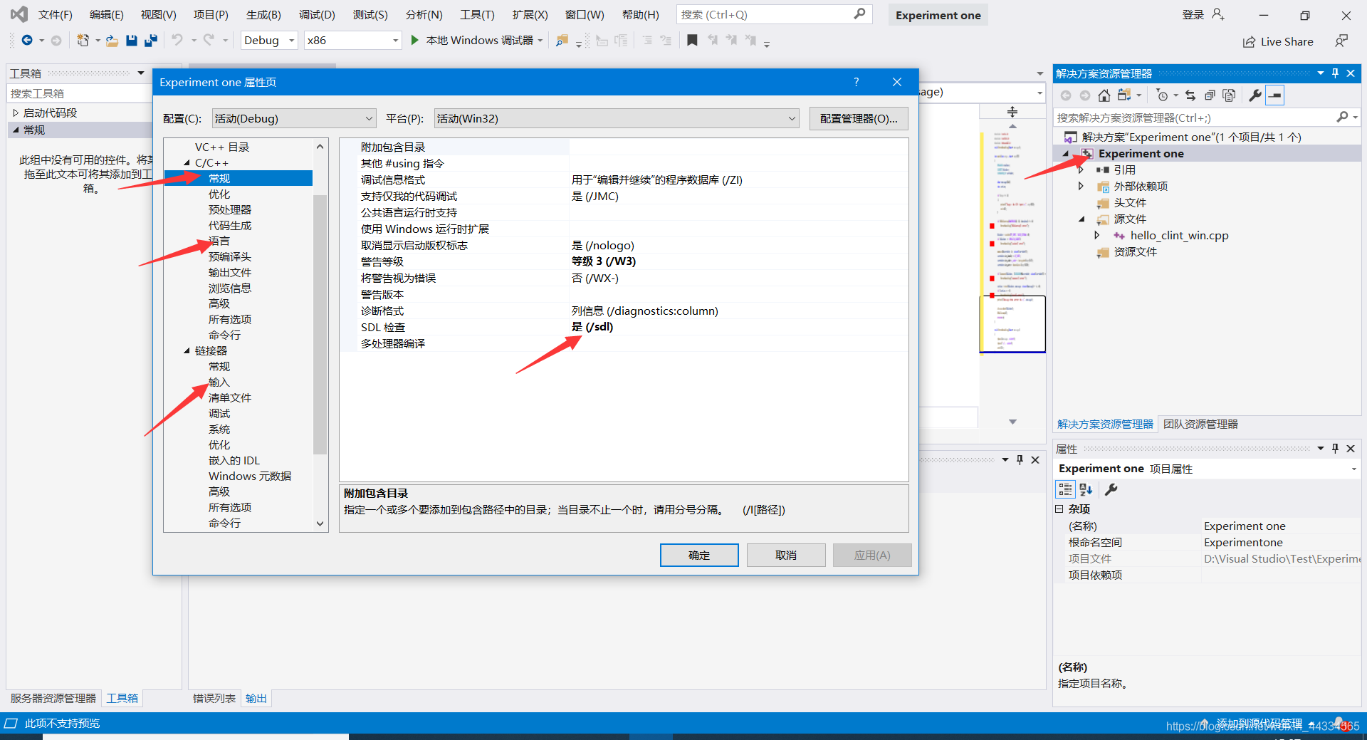Click Alphabetical sort icon in Properties panel
This screenshot has height=740, width=1367.
1086,489
